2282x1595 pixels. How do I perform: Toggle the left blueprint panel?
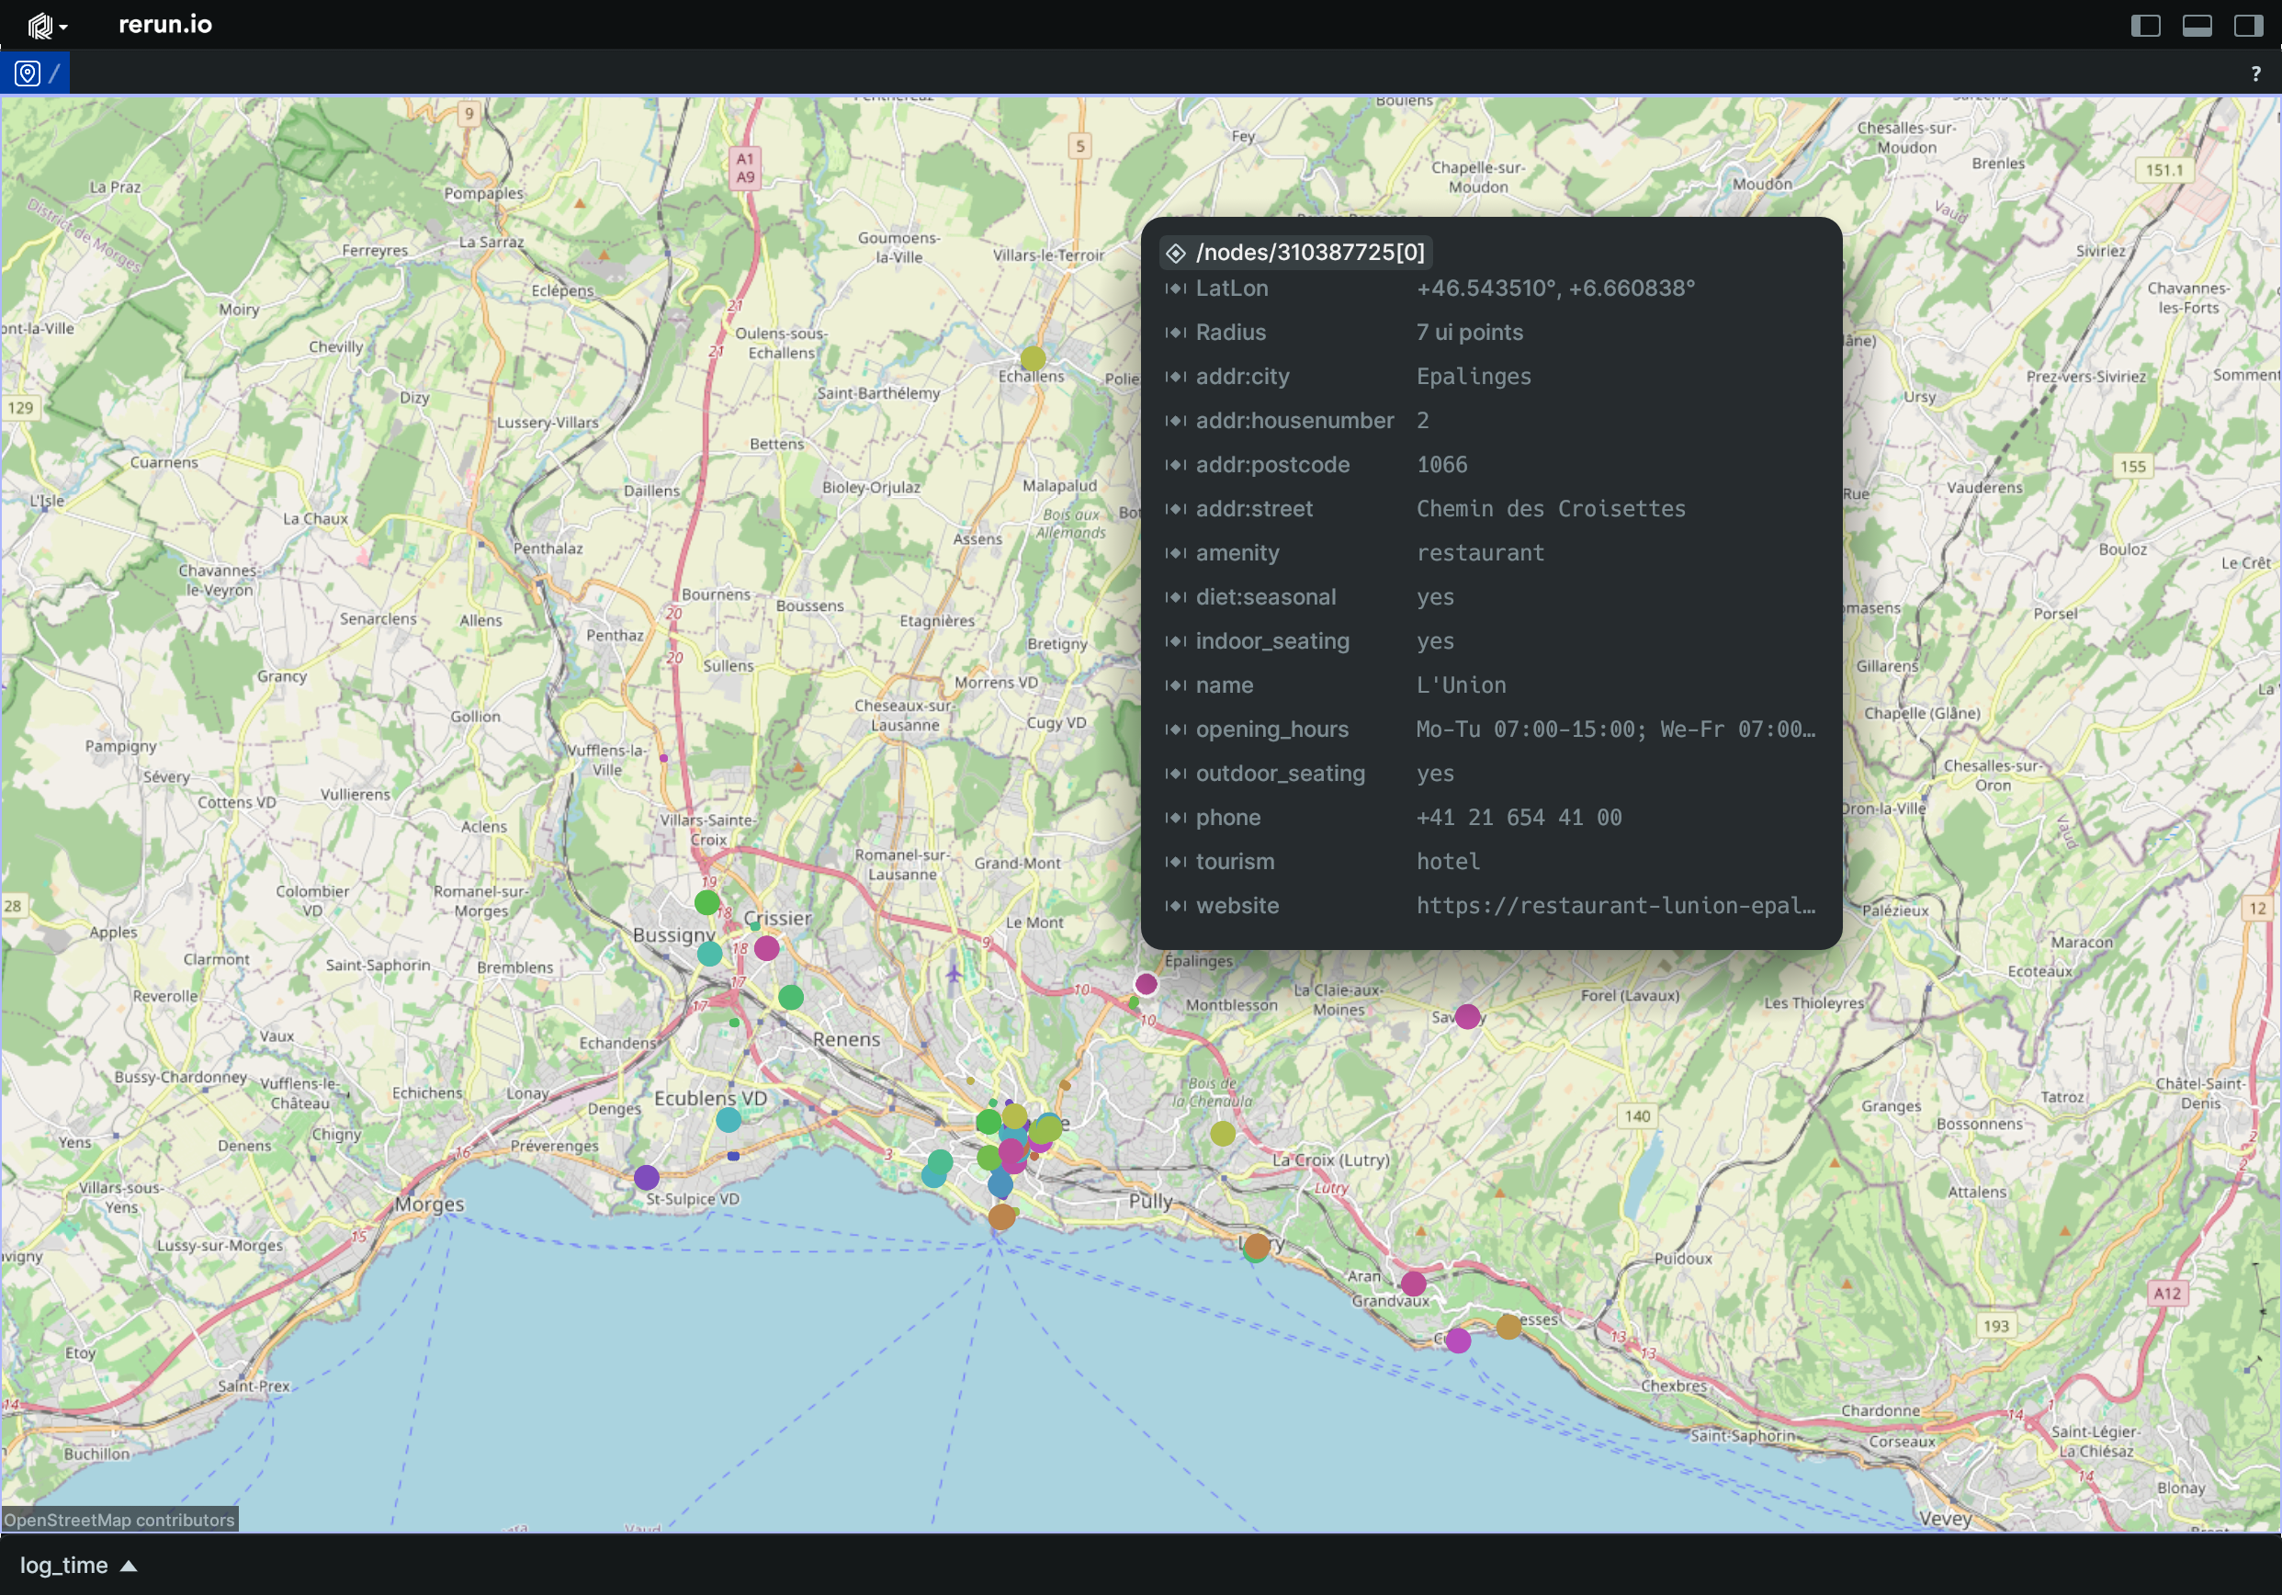(2145, 26)
